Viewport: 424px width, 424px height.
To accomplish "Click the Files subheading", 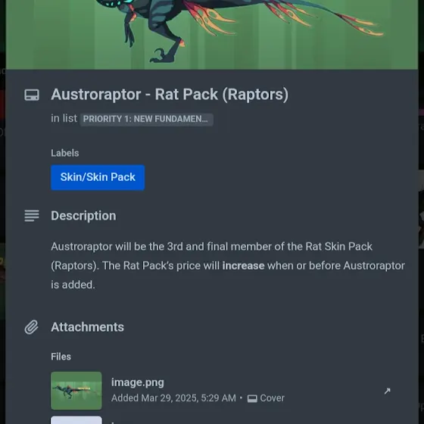I will click(x=61, y=357).
